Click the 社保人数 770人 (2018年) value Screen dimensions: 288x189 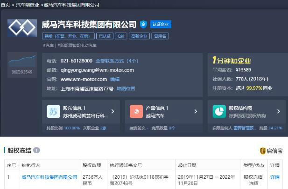252,79
